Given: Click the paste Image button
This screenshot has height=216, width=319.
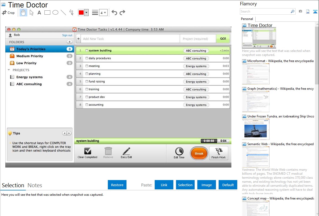Looking at the screenshot, I should [x=207, y=185].
